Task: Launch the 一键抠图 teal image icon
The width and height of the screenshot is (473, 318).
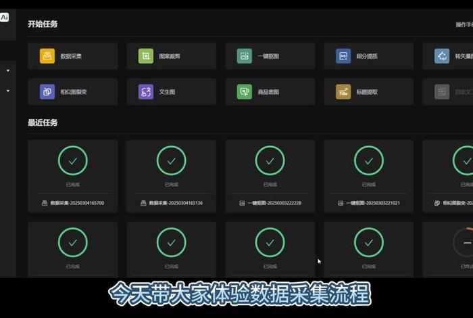Action: [x=245, y=56]
